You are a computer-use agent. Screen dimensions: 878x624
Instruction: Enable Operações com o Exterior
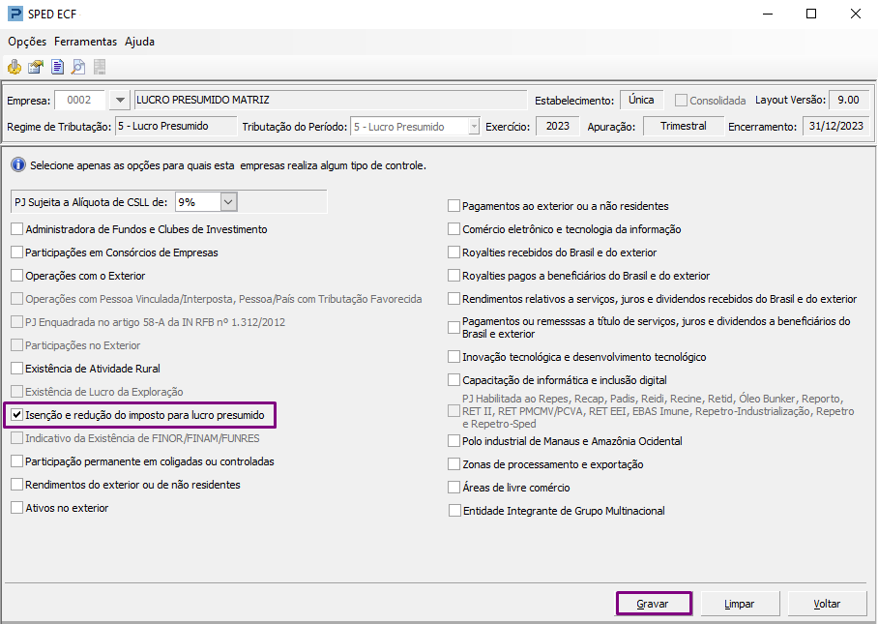[16, 276]
